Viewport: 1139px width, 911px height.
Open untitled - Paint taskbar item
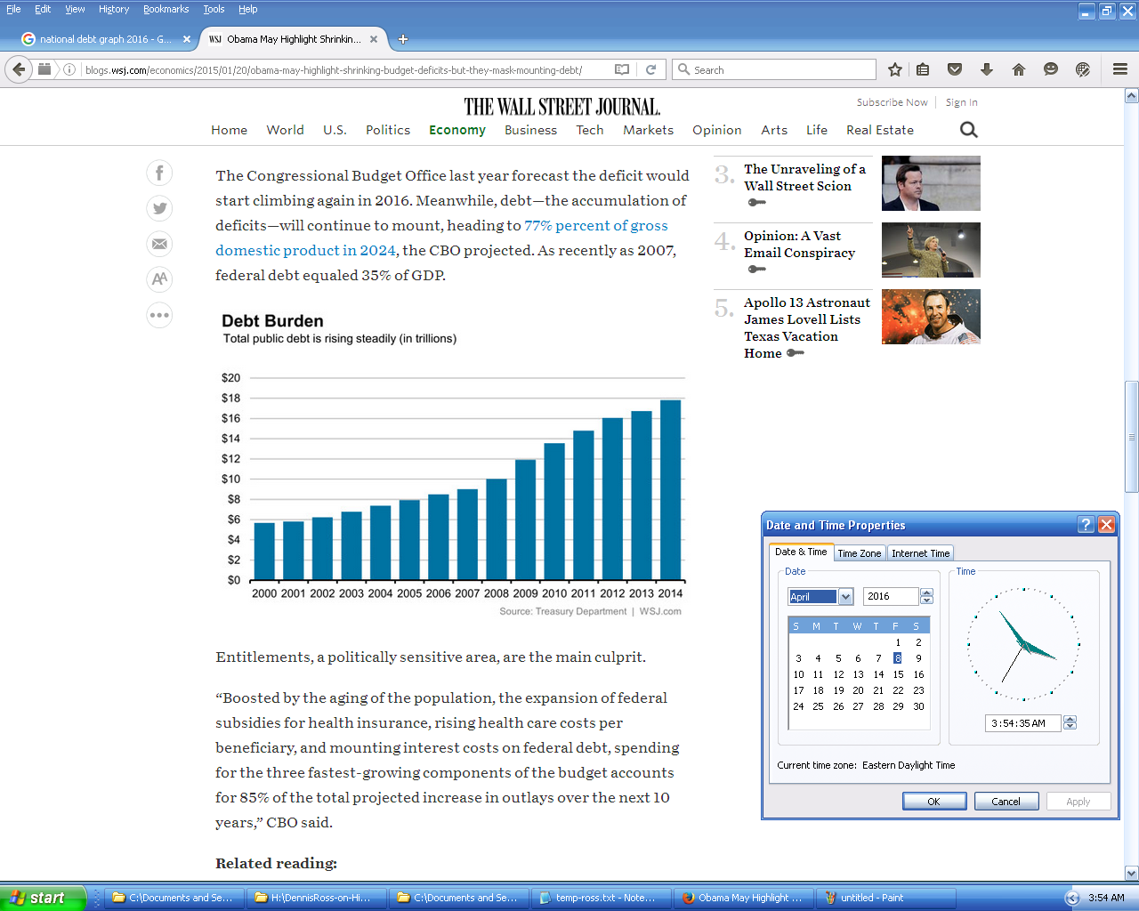coord(885,898)
